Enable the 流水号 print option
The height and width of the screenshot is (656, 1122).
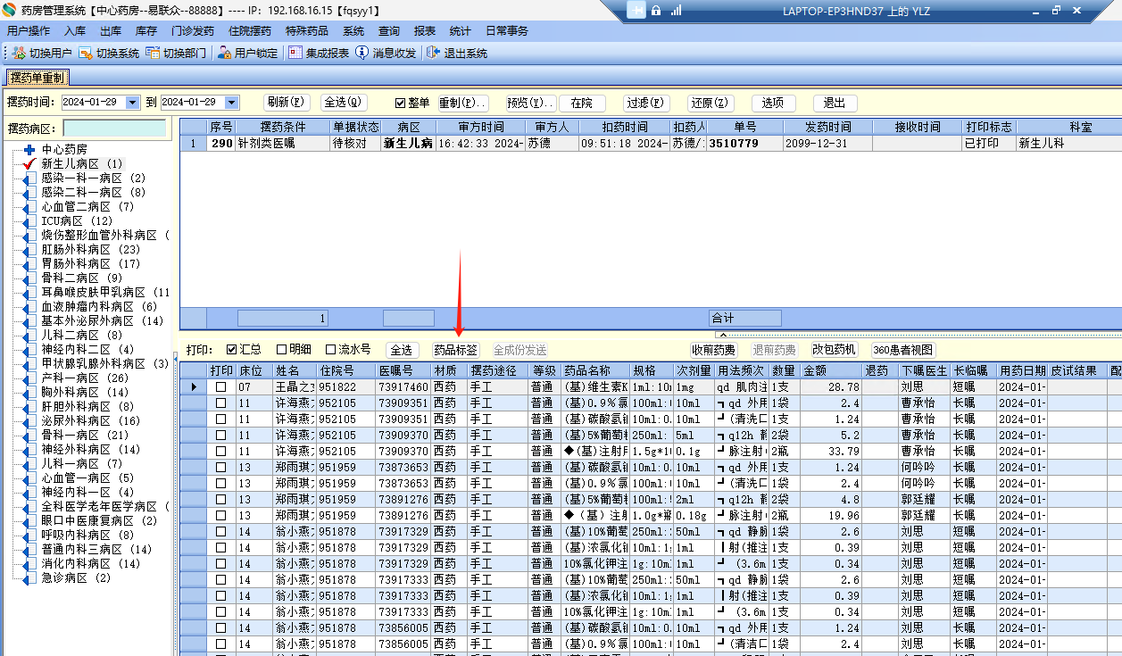tap(332, 350)
